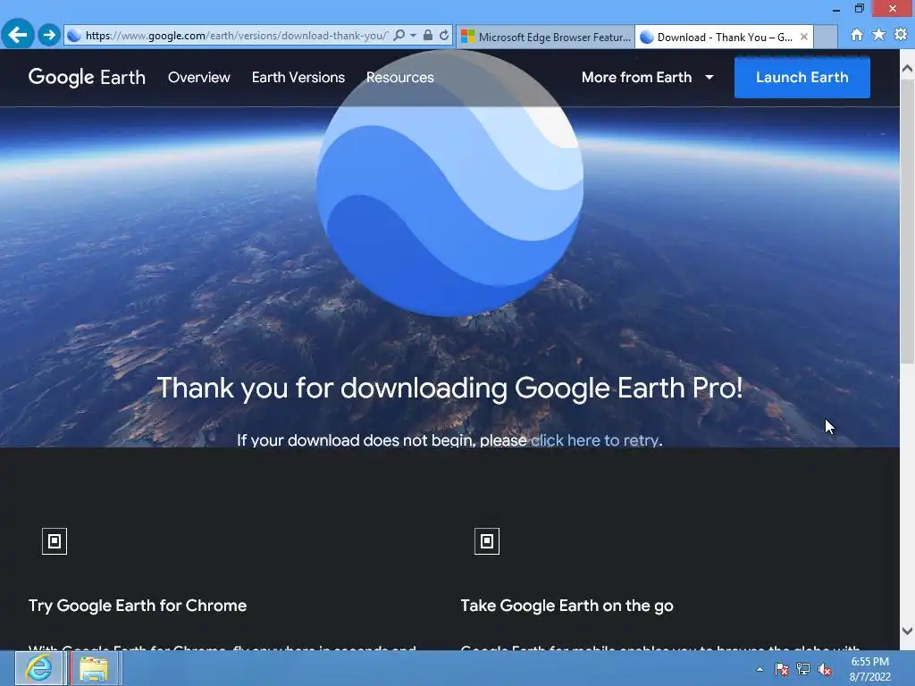Viewport: 915px width, 686px height.
Task: Expand the address bar autocomplete dropdown arrow
Action: tap(413, 36)
